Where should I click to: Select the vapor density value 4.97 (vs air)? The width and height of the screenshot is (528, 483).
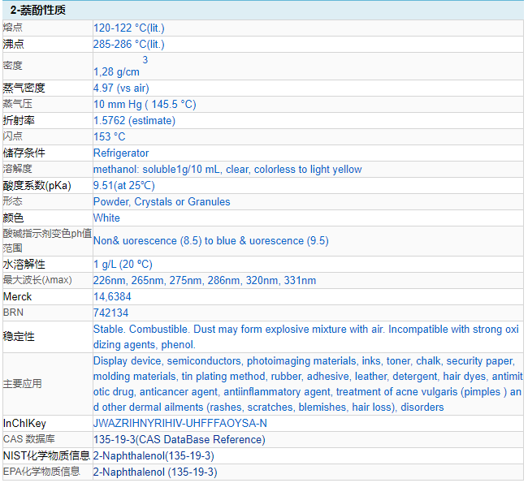tap(121, 88)
